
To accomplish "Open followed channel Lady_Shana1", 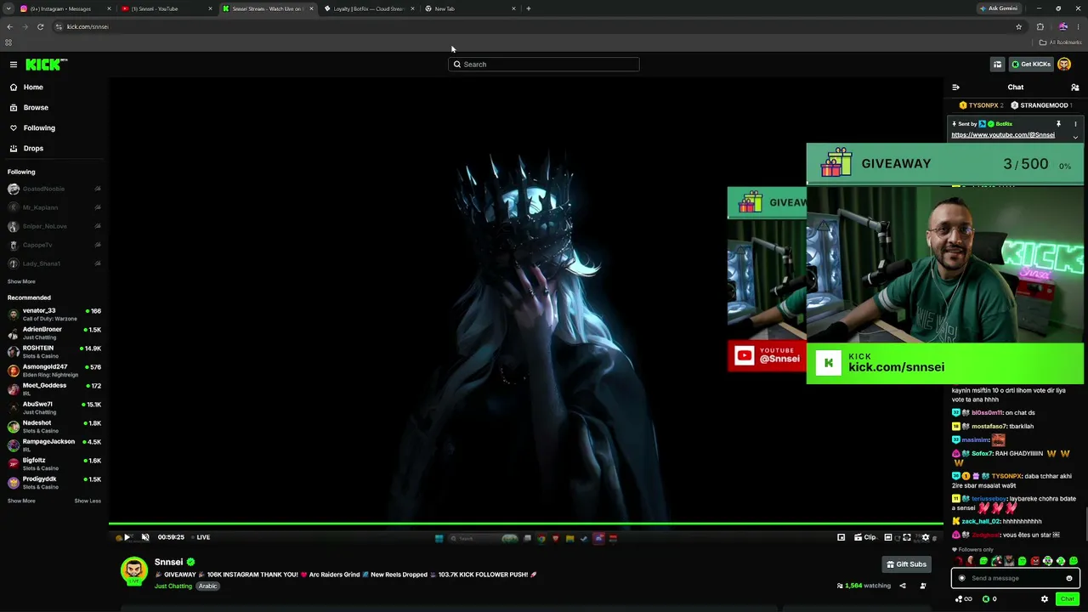I will 54,263.
